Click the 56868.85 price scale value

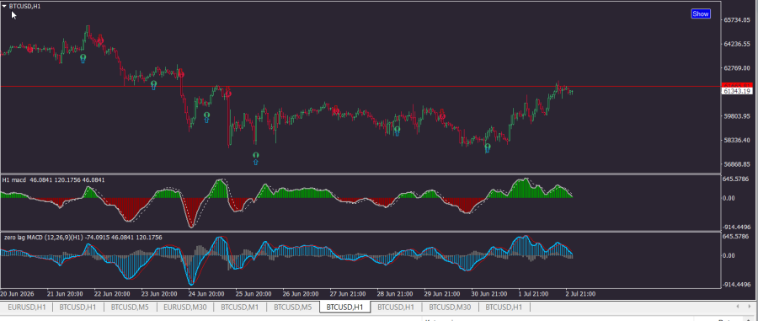click(x=736, y=164)
